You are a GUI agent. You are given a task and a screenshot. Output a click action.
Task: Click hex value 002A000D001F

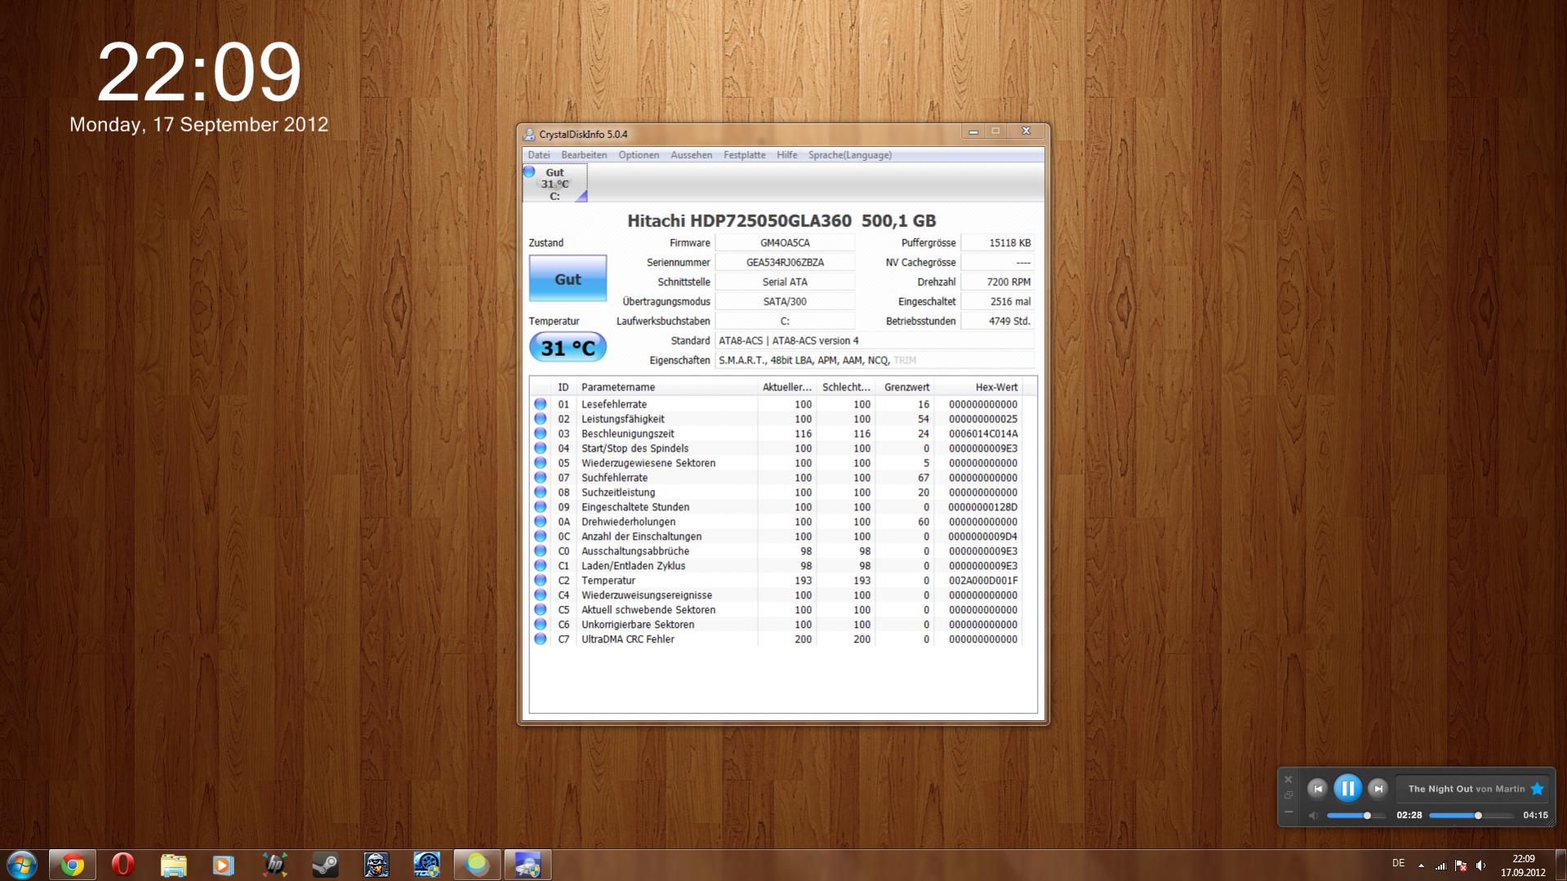coord(983,581)
